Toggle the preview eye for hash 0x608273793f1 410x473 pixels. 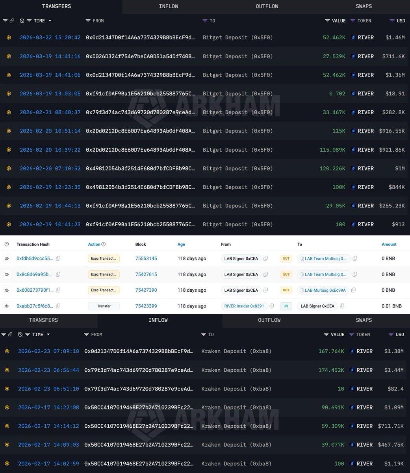tap(7, 290)
